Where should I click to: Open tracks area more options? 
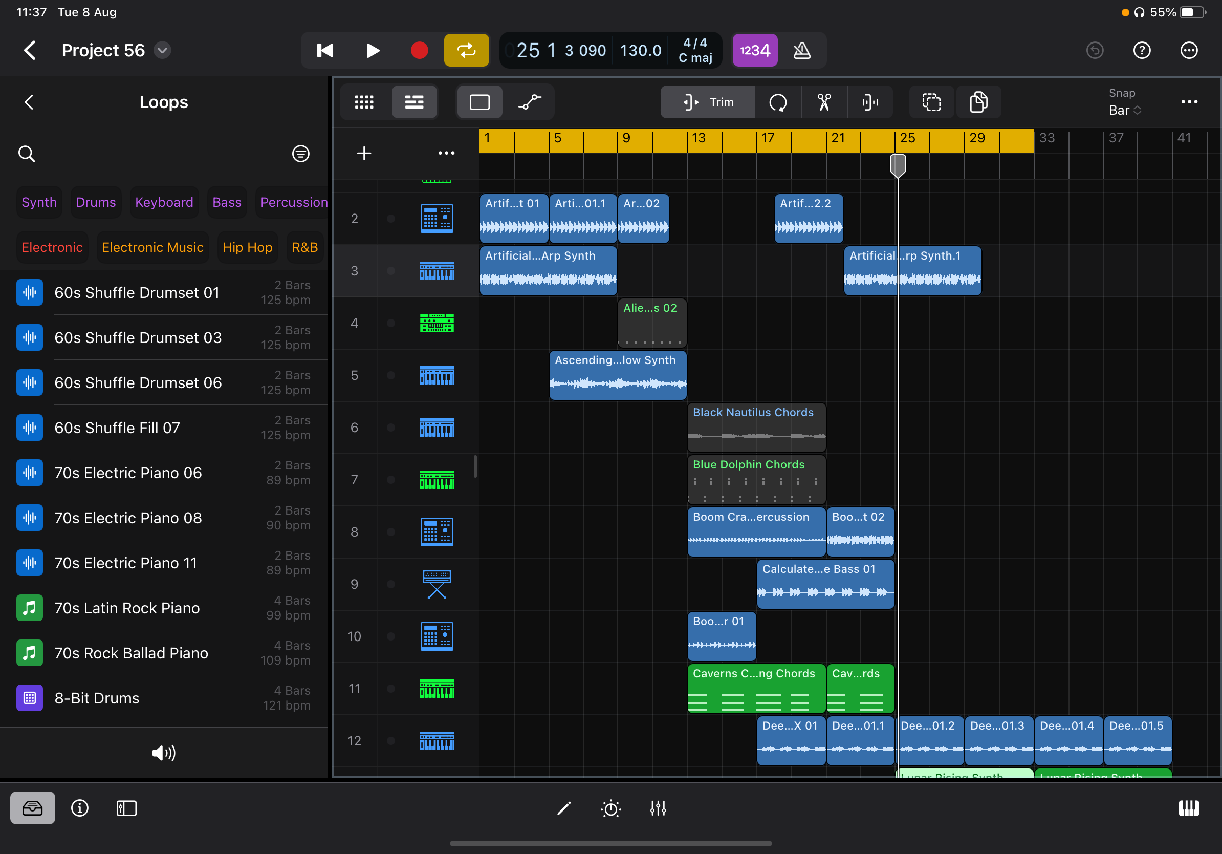[1189, 102]
